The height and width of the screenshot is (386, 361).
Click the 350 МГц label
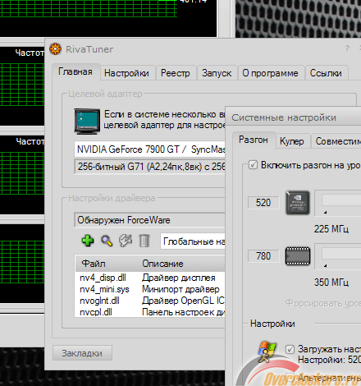pyautogui.click(x=331, y=283)
